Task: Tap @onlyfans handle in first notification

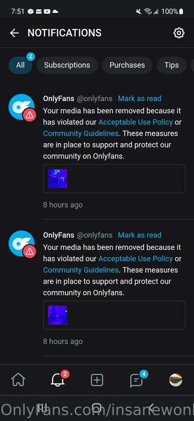Action: click(95, 98)
